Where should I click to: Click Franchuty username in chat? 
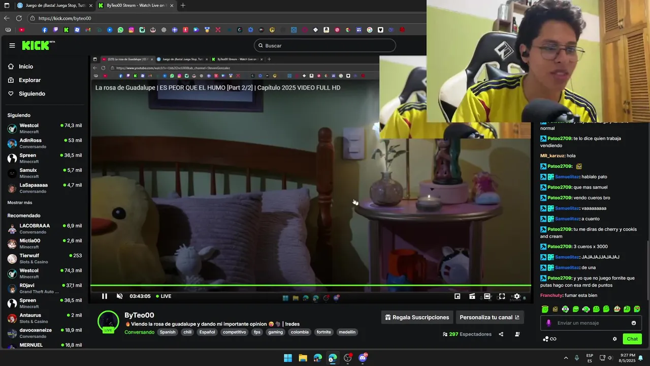[551, 295]
